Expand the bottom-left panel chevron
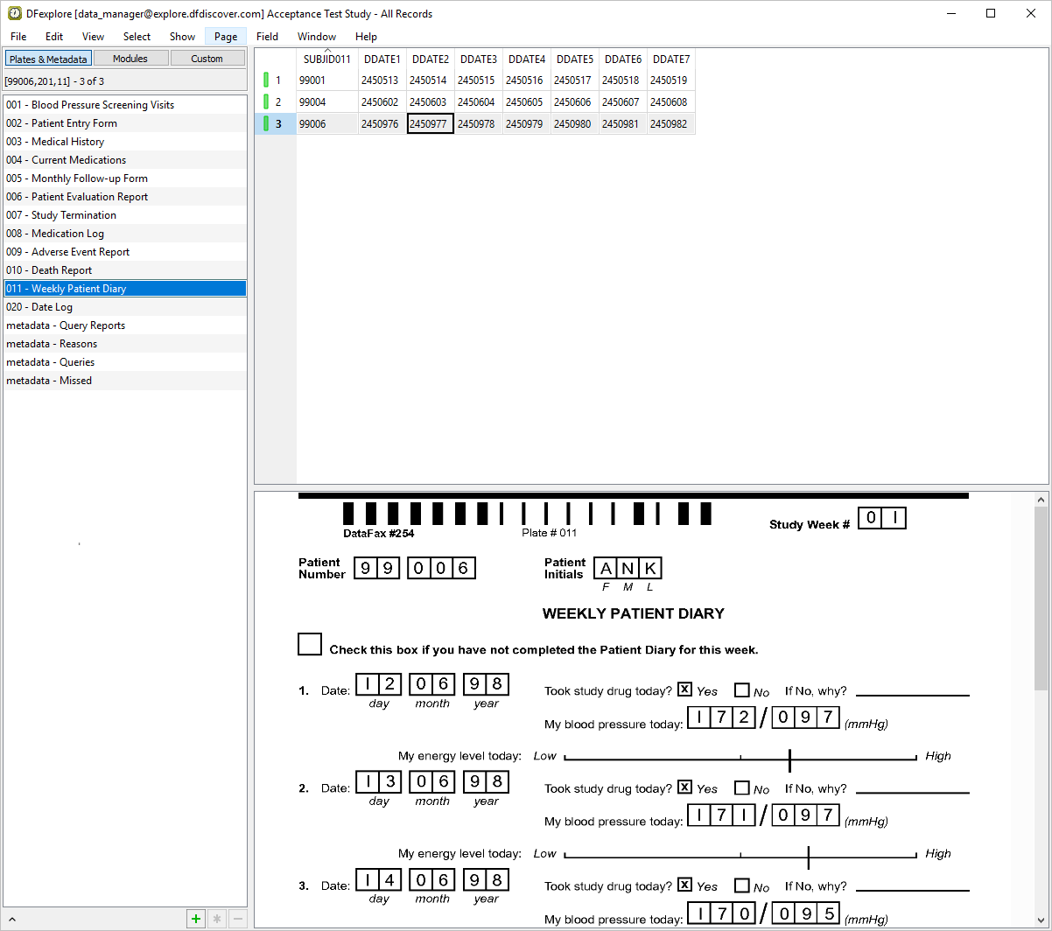1052x931 pixels. (x=12, y=920)
